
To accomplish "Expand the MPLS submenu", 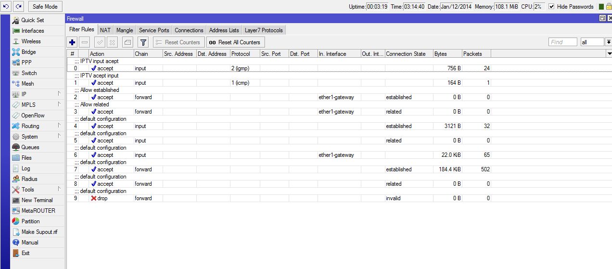I will click(38, 105).
